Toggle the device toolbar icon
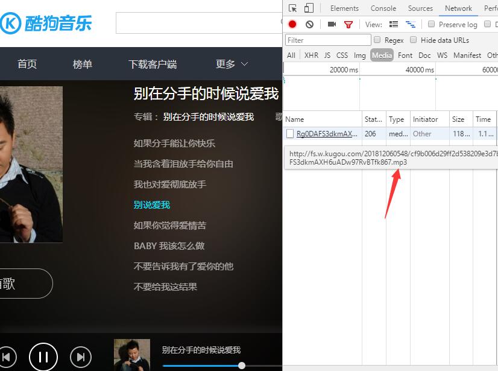498x371 pixels. pos(308,8)
